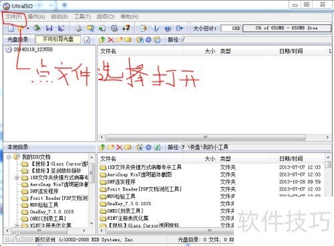Click the Burn CD image icon
Viewport: 334px width, 246px height.
pos(126,28)
